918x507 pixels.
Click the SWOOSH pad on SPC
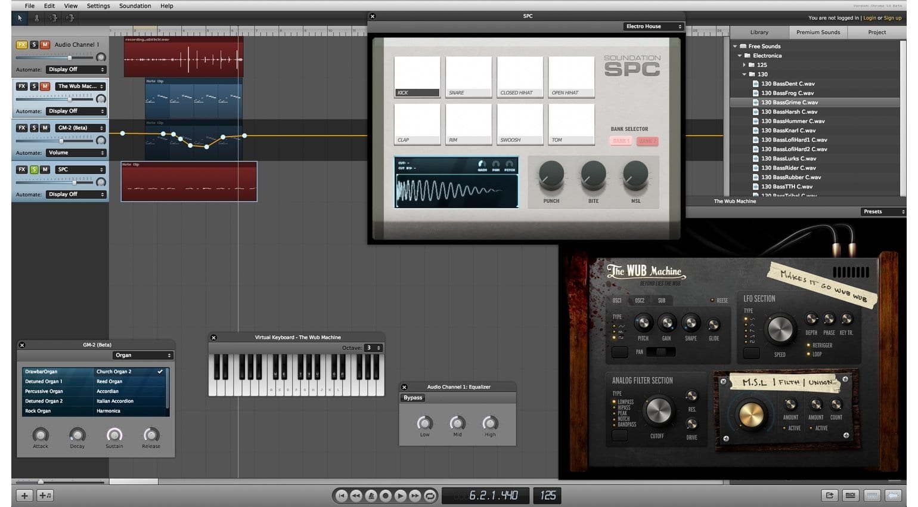coord(520,124)
